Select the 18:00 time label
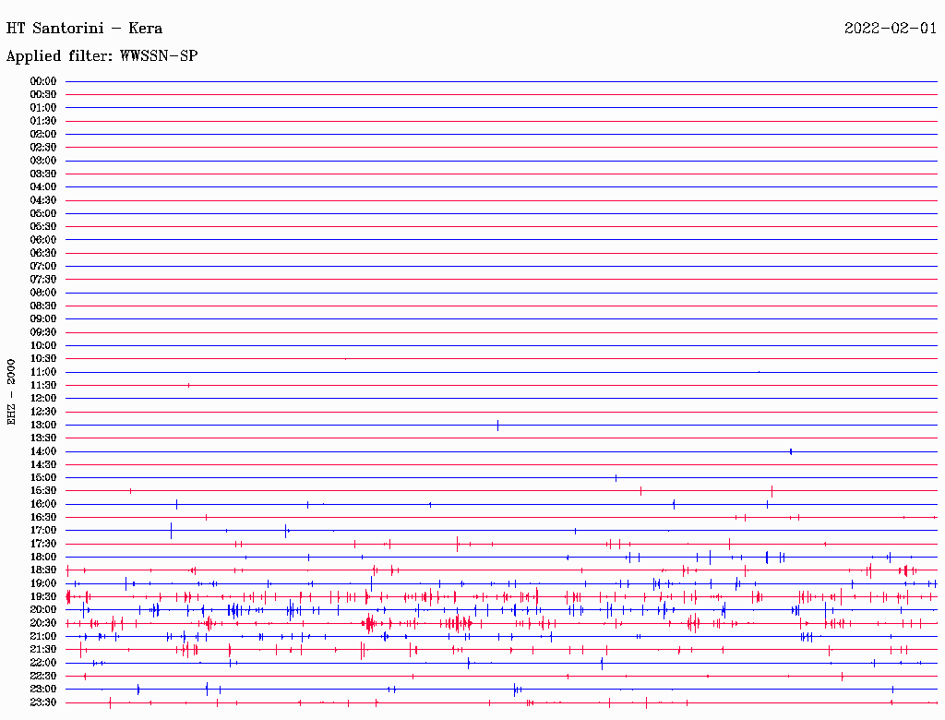The height and width of the screenshot is (720, 945). [43, 558]
